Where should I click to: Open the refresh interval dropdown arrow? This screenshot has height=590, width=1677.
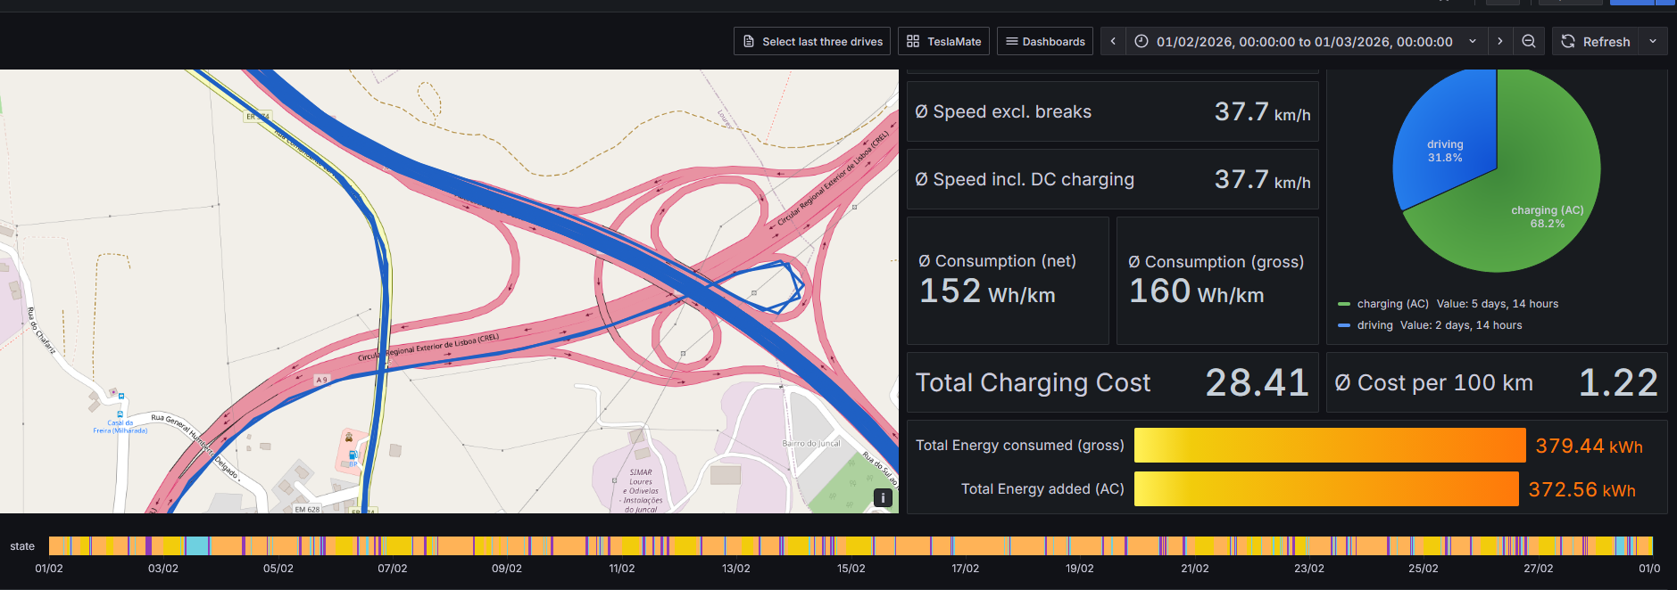1653,41
